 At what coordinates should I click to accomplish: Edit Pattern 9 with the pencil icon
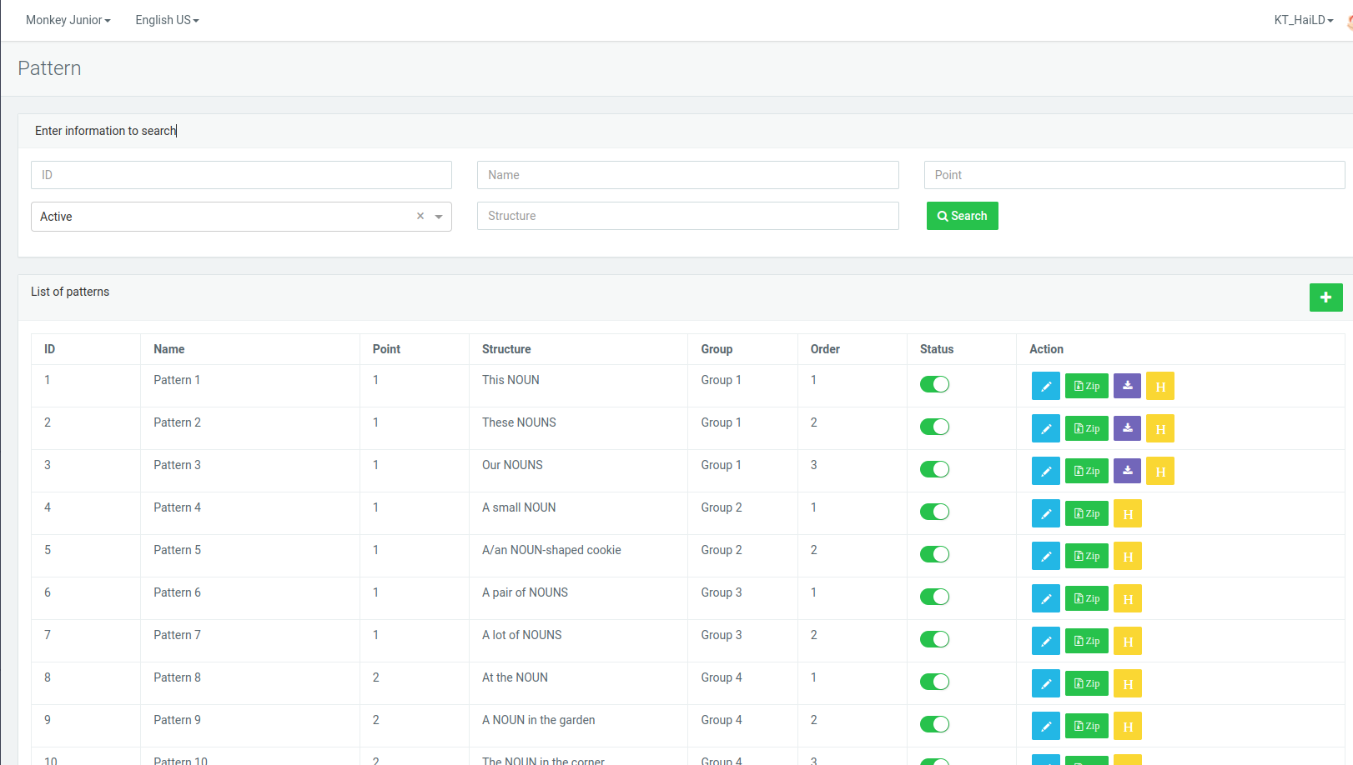[1045, 726]
